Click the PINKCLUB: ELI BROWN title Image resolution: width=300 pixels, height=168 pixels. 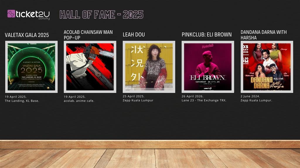[207, 35]
